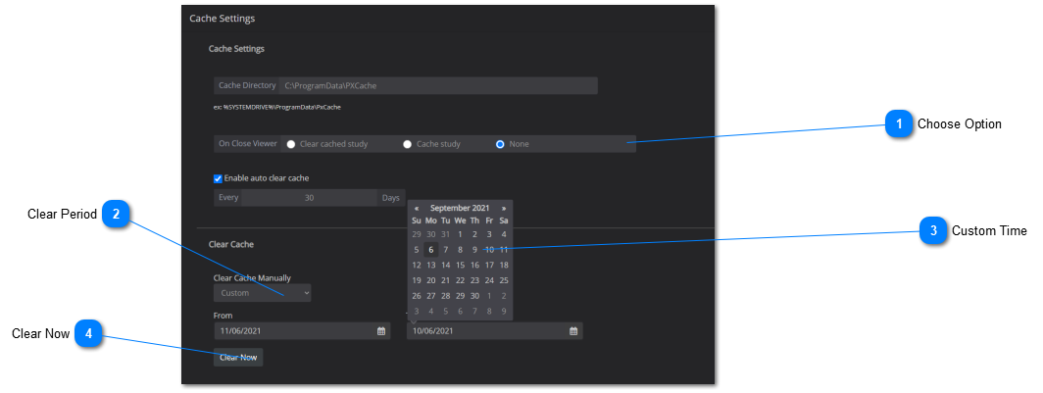Click the Cache Directory path field

click(438, 85)
